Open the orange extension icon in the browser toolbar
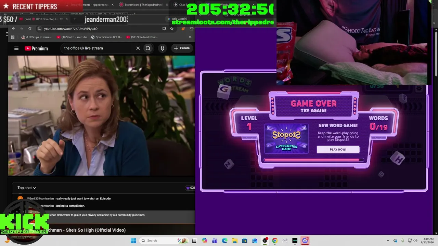 pyautogui.click(x=183, y=29)
